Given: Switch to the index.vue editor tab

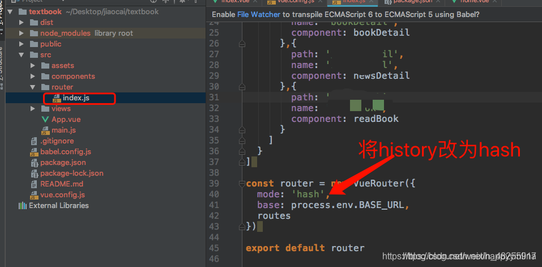Looking at the screenshot, I should (235, 1).
